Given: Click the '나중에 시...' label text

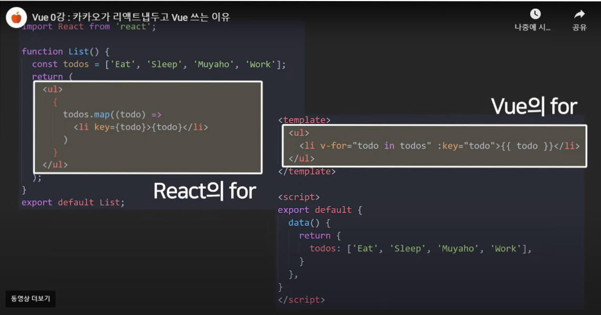Looking at the screenshot, I should pos(532,28).
